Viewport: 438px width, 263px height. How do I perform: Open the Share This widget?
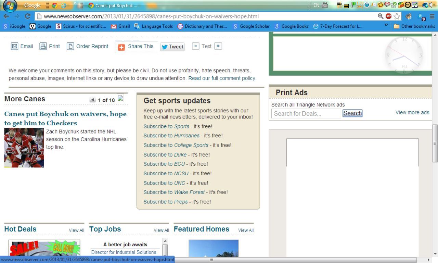point(136,47)
